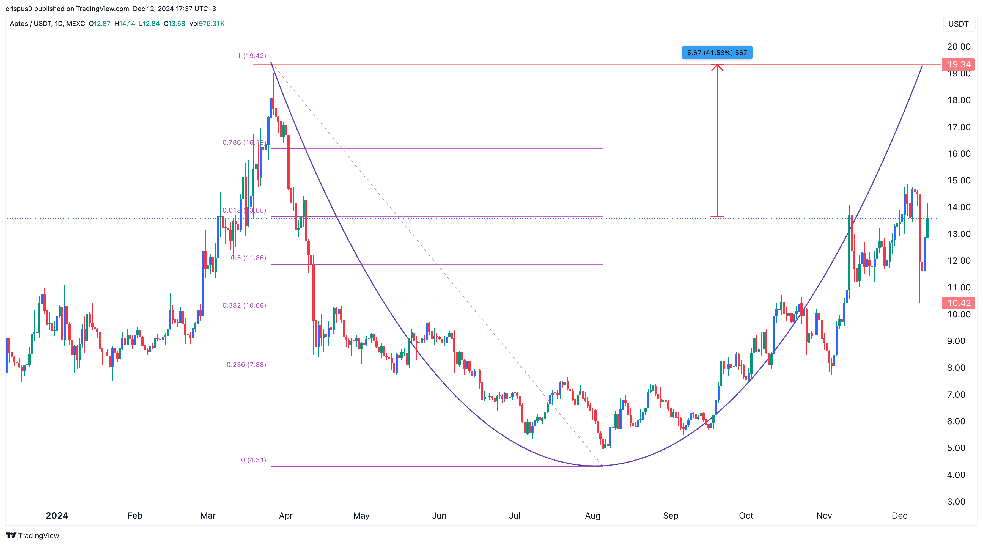The width and height of the screenshot is (983, 545).
Task: Click the blue 5.67 (41.58%) 567 measurement label
Action: click(x=717, y=53)
